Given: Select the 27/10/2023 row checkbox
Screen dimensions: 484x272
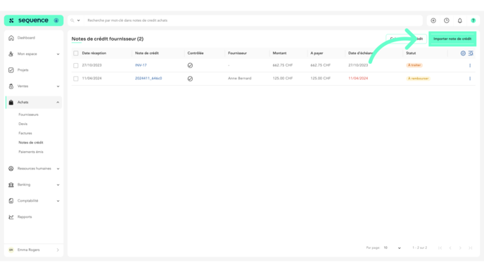Looking at the screenshot, I should [76, 65].
